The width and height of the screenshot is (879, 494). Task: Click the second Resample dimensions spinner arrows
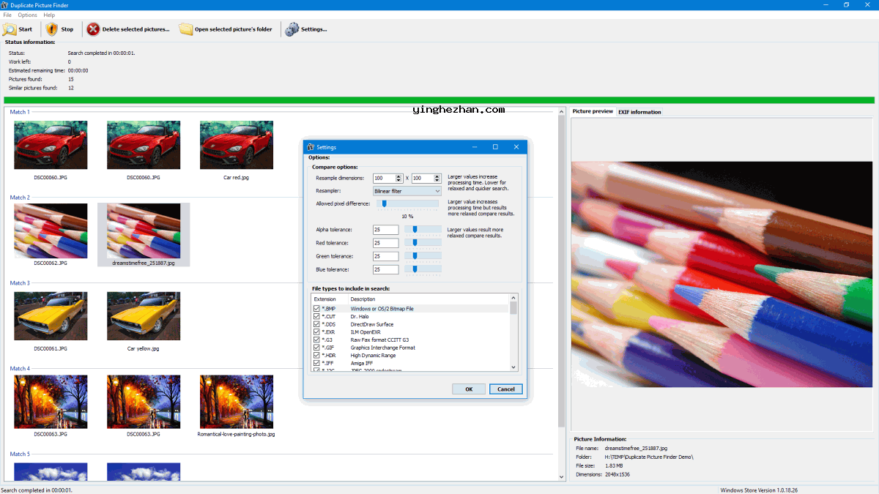coord(437,178)
